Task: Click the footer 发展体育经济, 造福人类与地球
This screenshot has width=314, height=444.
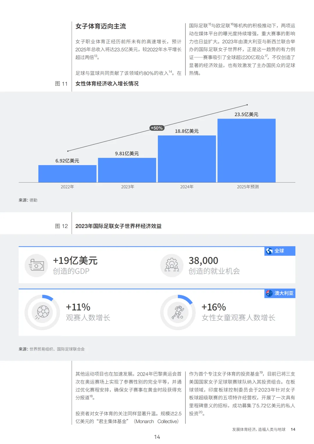Action: (259, 429)
